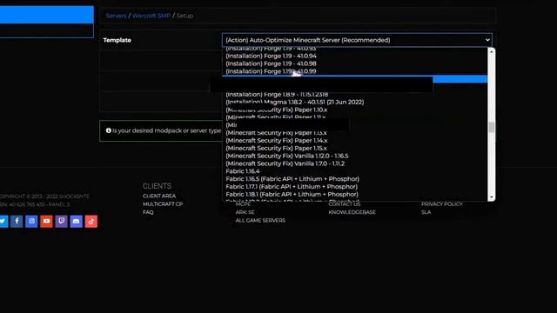This screenshot has width=557, height=313.
Task: Open ALL GAME SERVERS footer link
Action: 260,220
